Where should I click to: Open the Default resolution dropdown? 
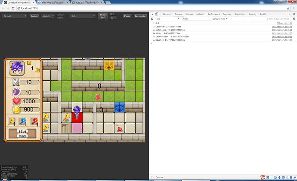coord(15,16)
